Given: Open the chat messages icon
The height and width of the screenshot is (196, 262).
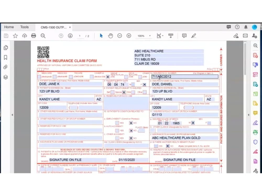Looking at the screenshot, I should pos(228,27).
